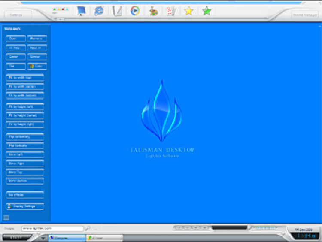The width and height of the screenshot is (322, 242).
Task: Click the date display above clock
Action: coord(304,230)
